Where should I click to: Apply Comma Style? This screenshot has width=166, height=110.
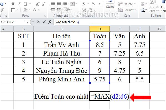pyautogui.click(x=99, y=4)
